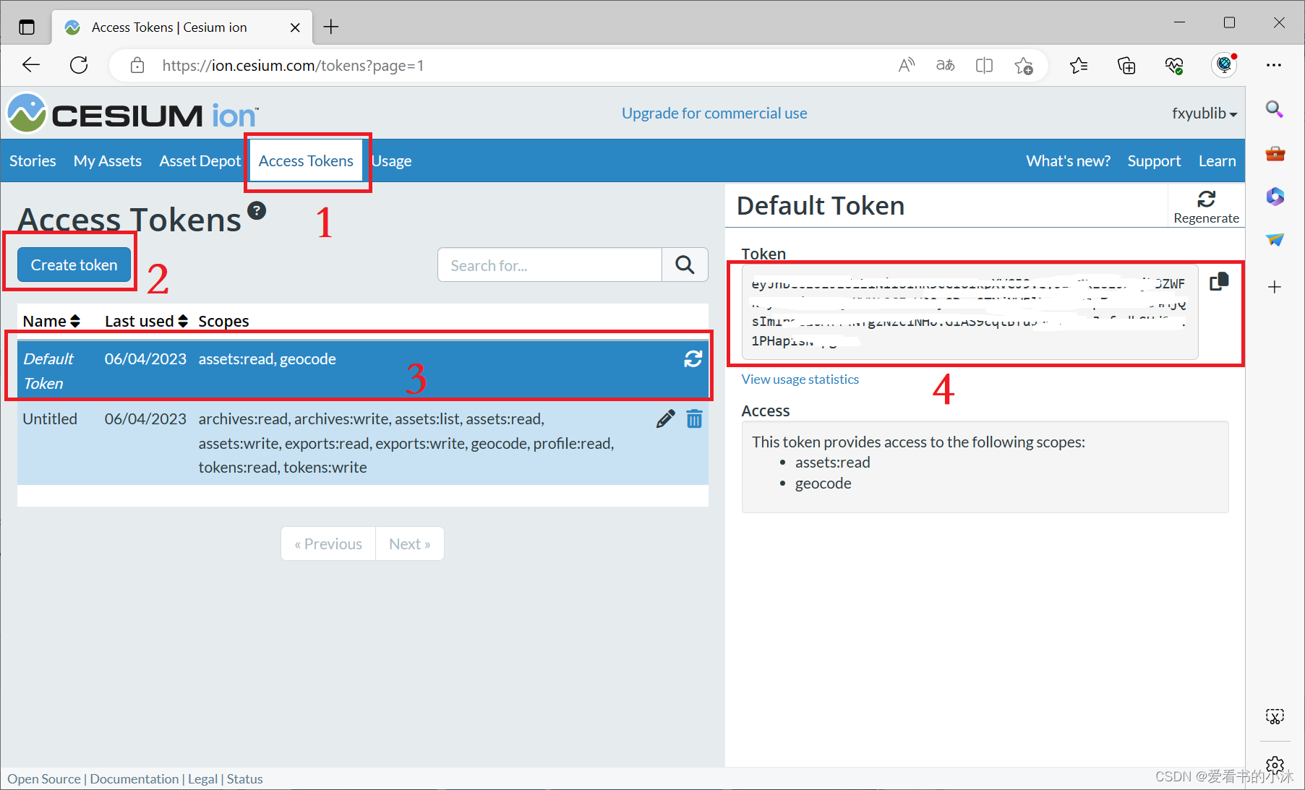This screenshot has width=1305, height=790.
Task: Click the Previous page button
Action: [x=328, y=544]
